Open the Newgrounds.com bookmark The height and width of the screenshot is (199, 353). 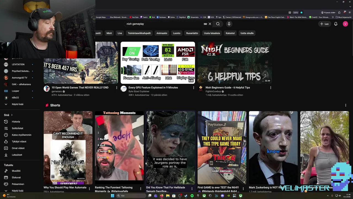[x=253, y=17]
